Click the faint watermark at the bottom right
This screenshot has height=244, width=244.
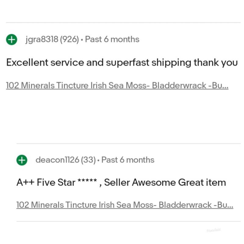click(213, 231)
